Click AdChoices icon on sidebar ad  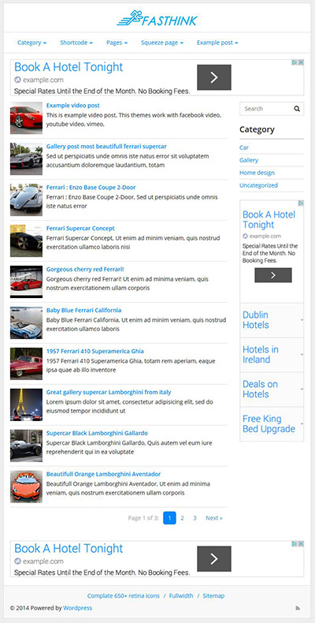[301, 203]
